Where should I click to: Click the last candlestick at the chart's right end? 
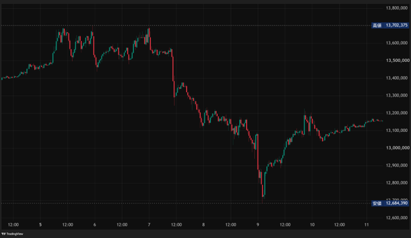click(x=382, y=121)
